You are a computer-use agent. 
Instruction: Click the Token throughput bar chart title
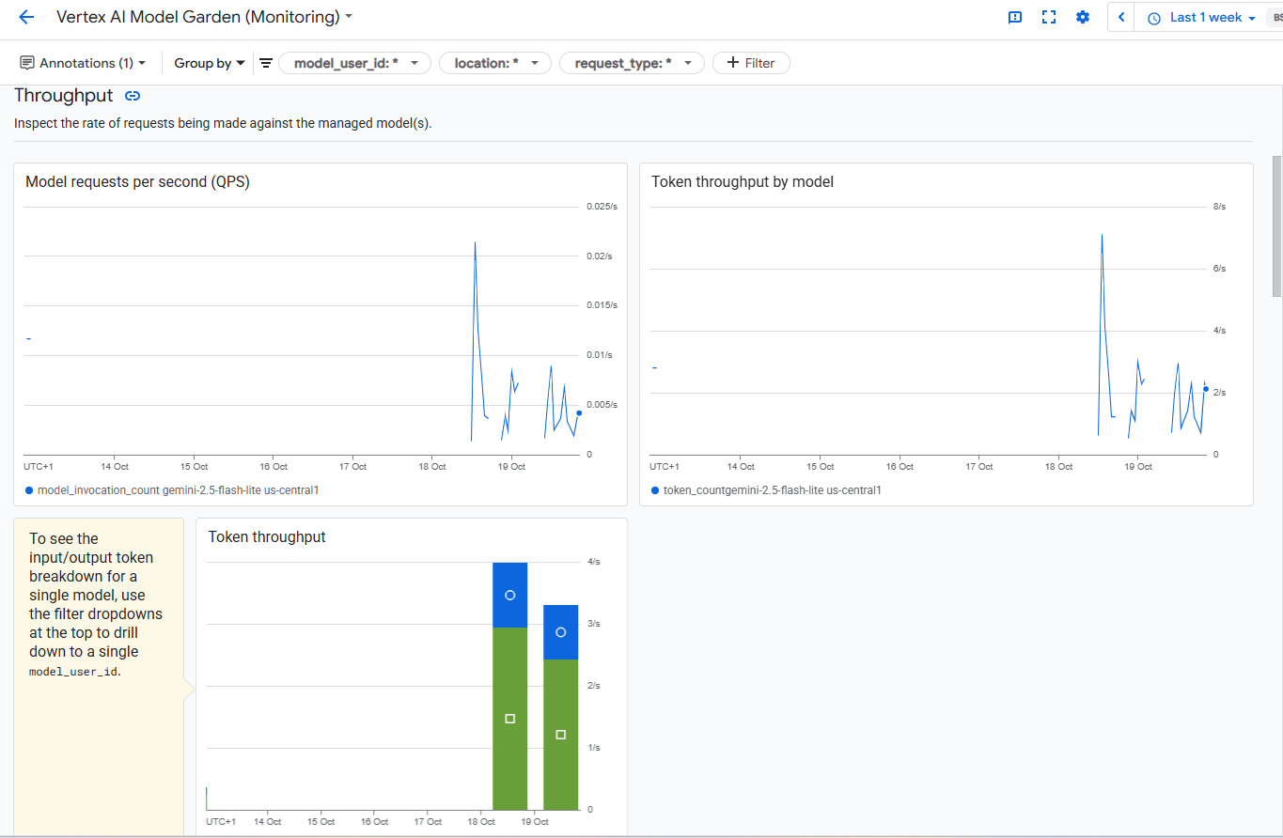(267, 537)
